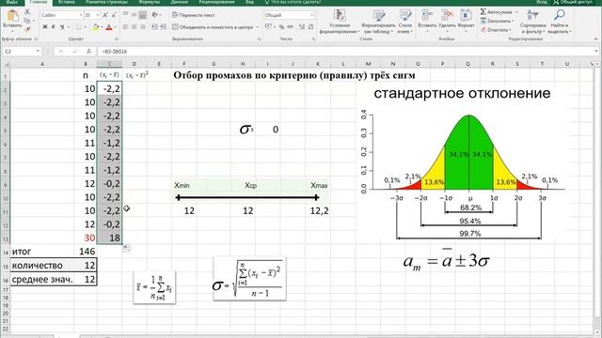Open Найти и выделить magnifier
The width and height of the screenshot is (602, 338).
tap(560, 22)
